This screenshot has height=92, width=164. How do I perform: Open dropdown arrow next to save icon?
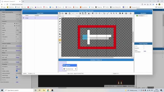68,13
